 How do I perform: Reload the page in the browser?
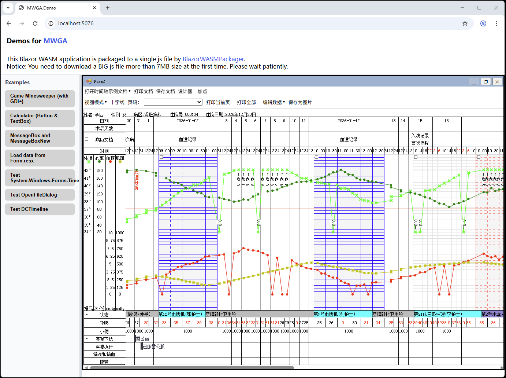35,23
